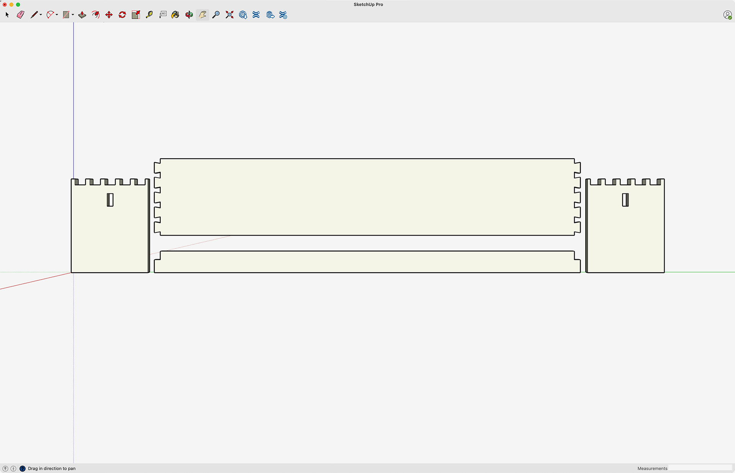Click the status bar help question icon
Image resolution: width=735 pixels, height=473 pixels.
coord(23,468)
